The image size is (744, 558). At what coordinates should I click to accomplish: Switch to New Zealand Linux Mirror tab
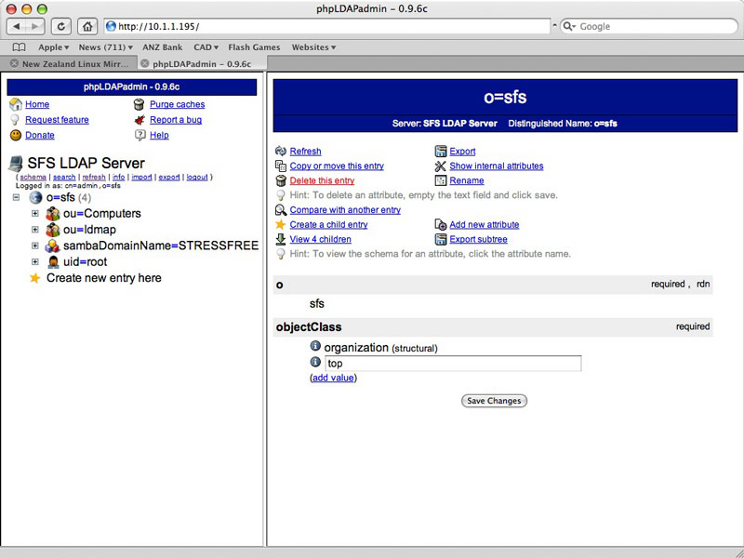pyautogui.click(x=73, y=64)
